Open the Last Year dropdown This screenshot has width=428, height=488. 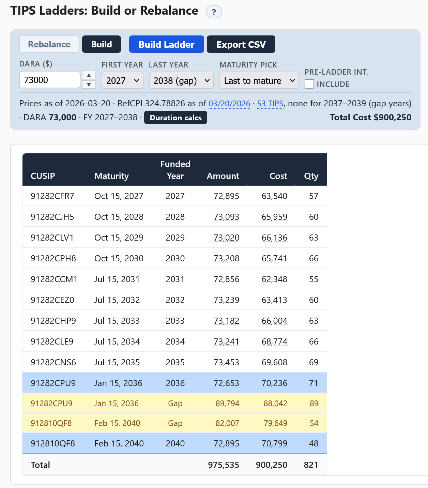coord(181,80)
